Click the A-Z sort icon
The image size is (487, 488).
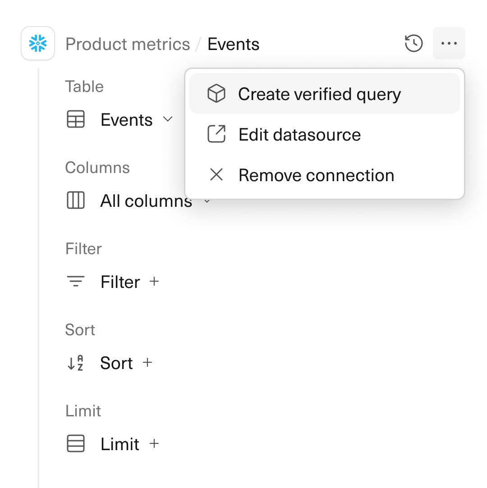tap(76, 363)
